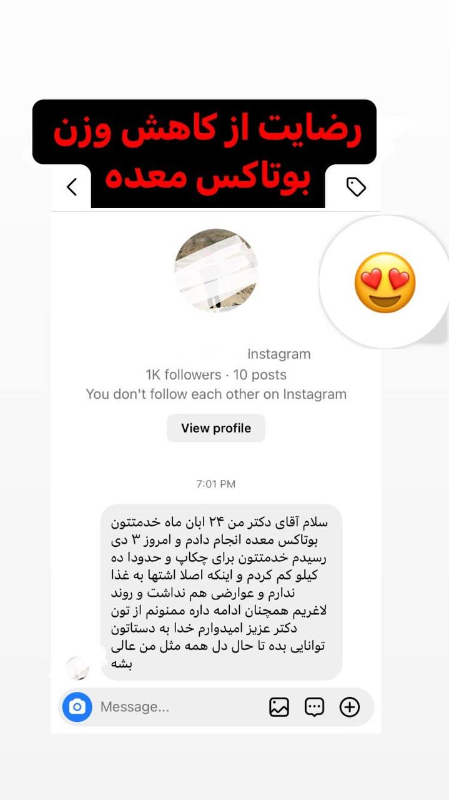Tap the Instagram label under the avatar
449x800 pixels.
279,354
